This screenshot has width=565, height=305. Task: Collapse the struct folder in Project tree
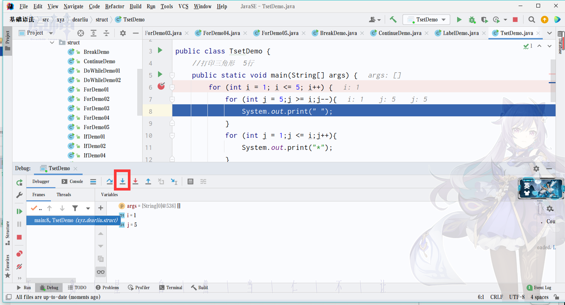[52, 43]
